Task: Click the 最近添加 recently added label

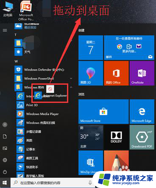Action: pos(30,27)
